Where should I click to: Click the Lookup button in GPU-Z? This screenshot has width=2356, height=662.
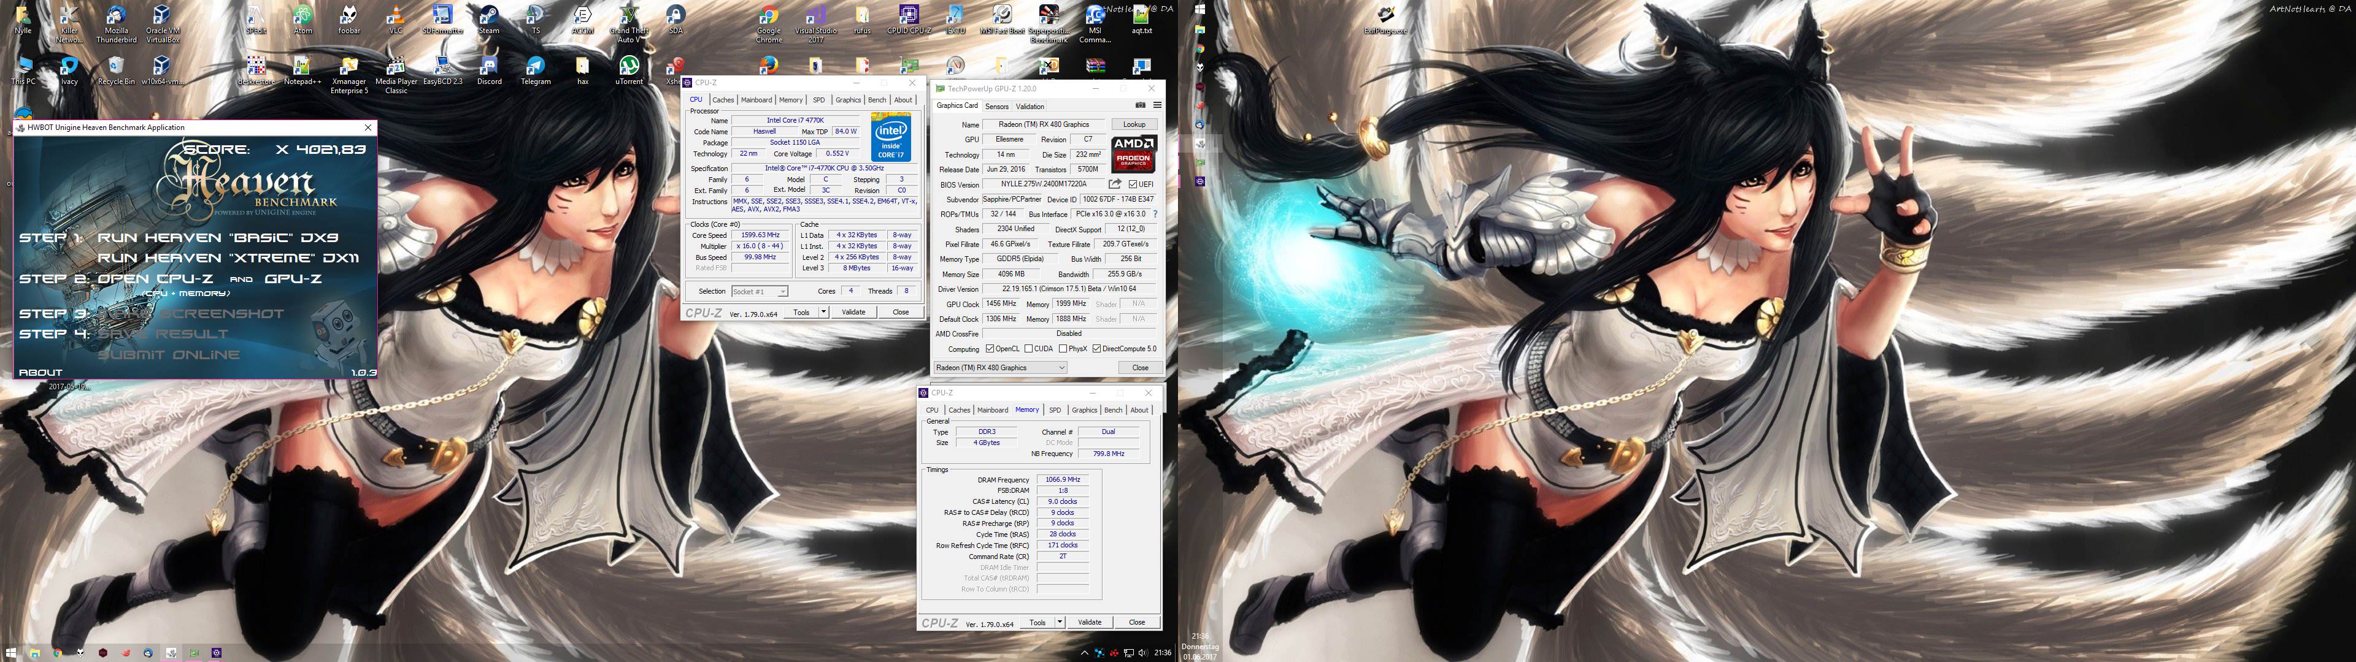point(1134,124)
